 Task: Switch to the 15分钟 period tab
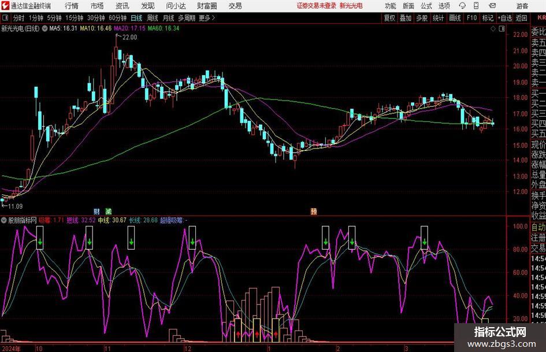coord(74,18)
